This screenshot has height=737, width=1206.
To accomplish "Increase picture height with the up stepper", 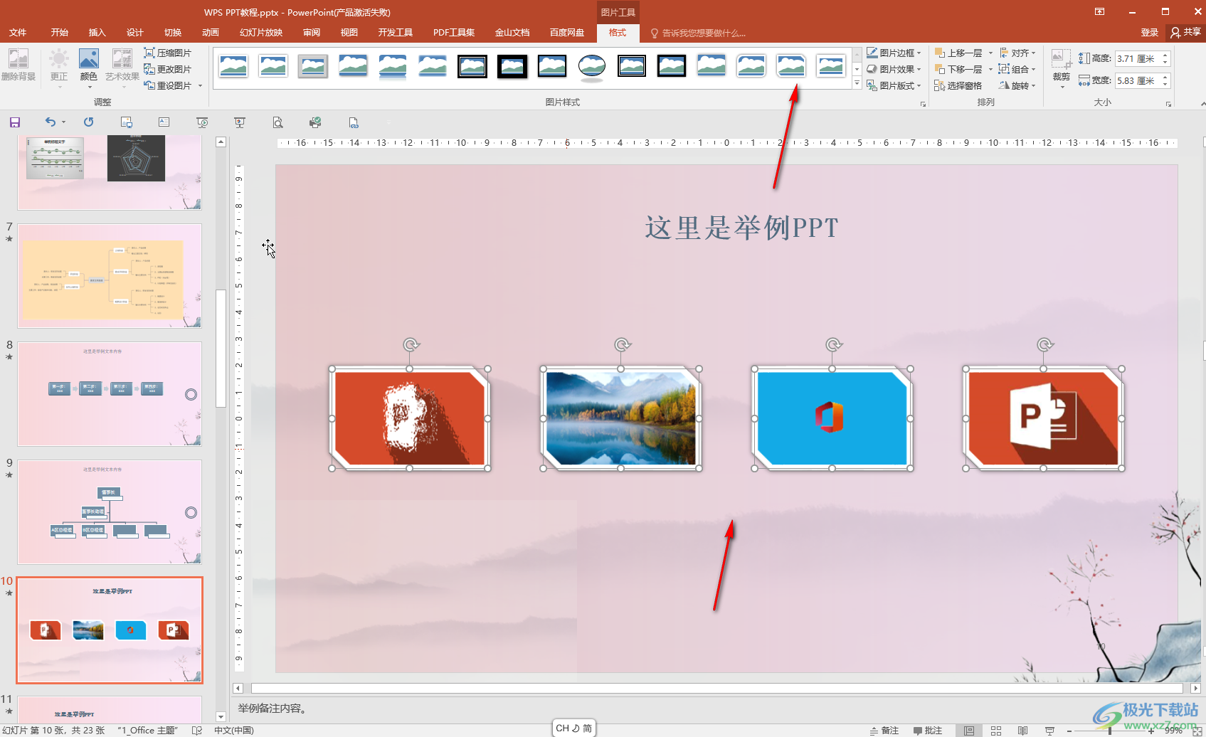I will click(x=1165, y=55).
